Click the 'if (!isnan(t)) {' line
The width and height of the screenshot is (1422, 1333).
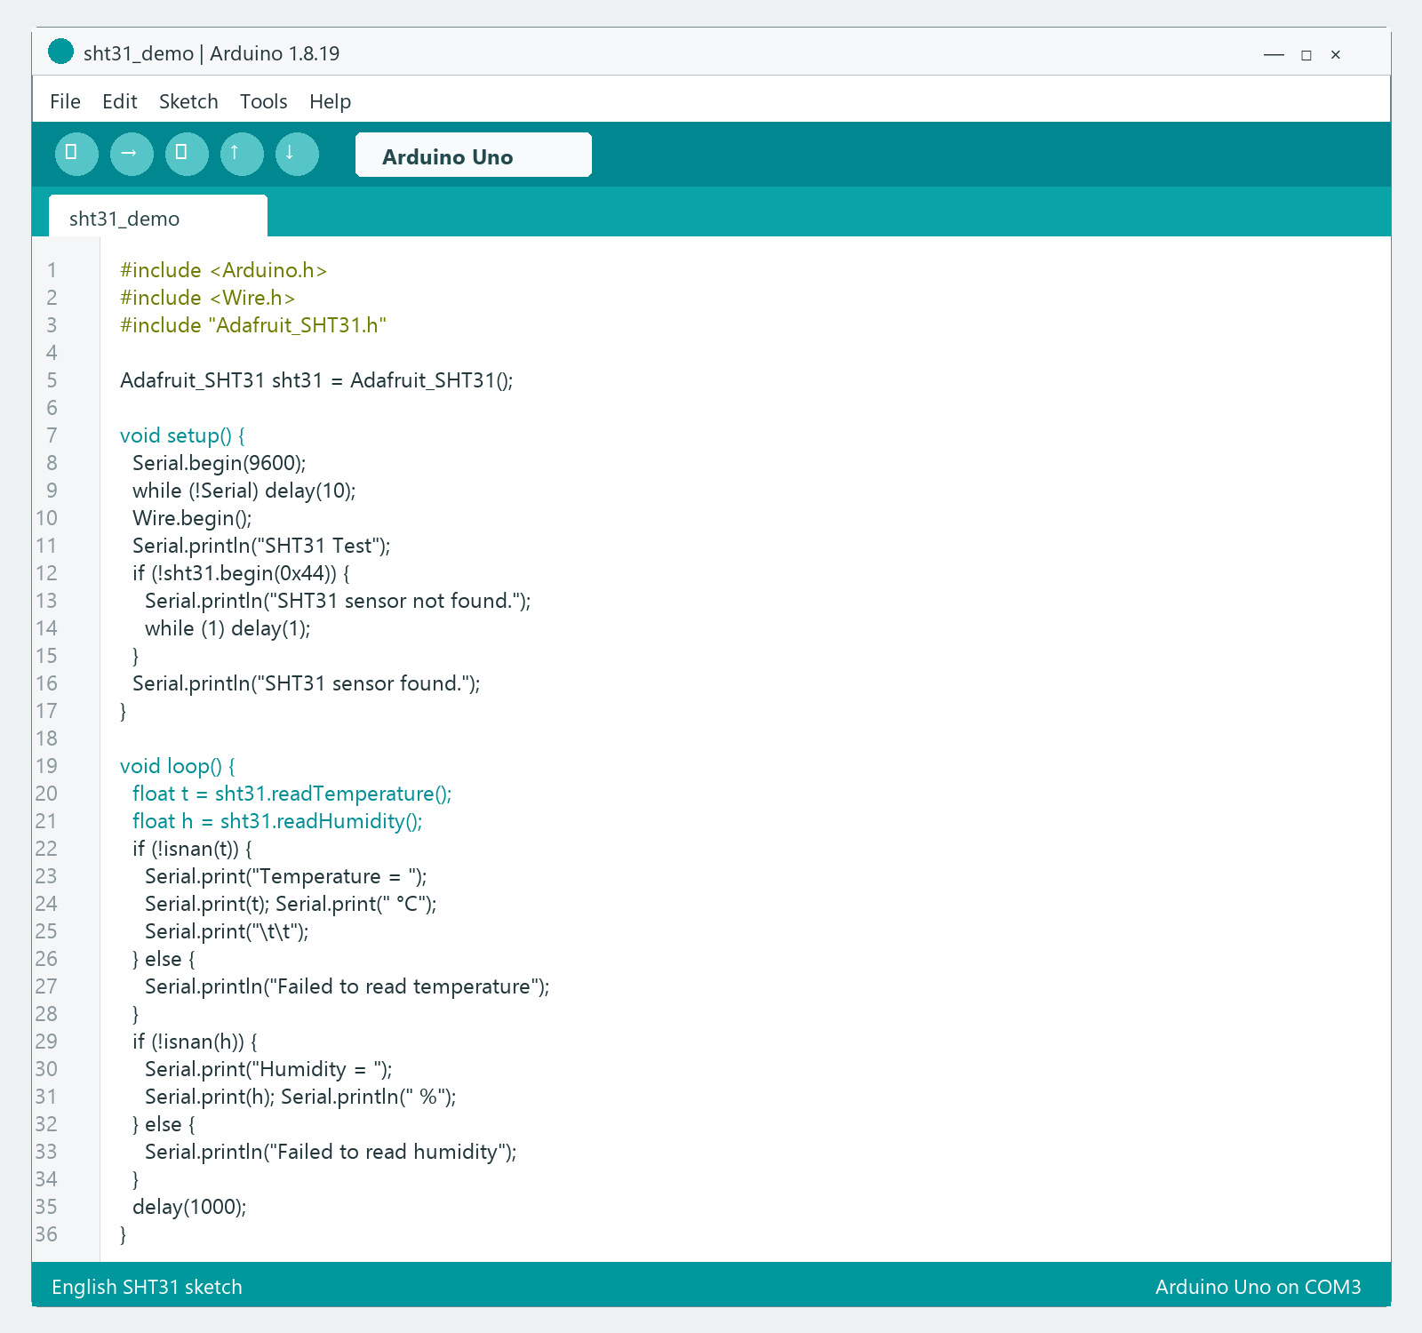(x=192, y=849)
